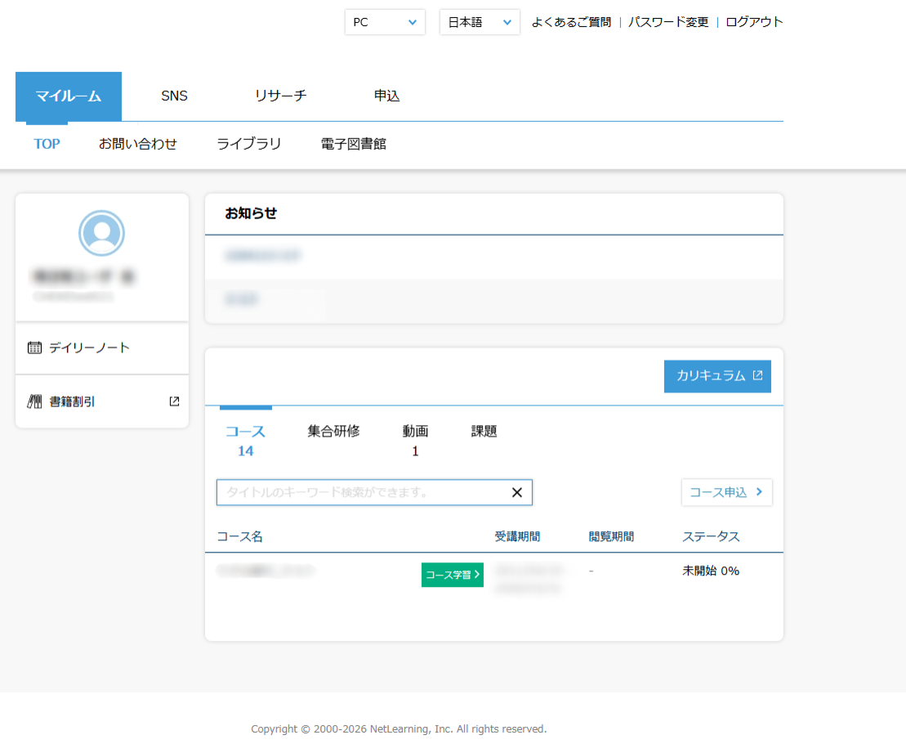Click the デイリーノート calendar icon
Viewport: 906px width, 744px height.
(34, 347)
